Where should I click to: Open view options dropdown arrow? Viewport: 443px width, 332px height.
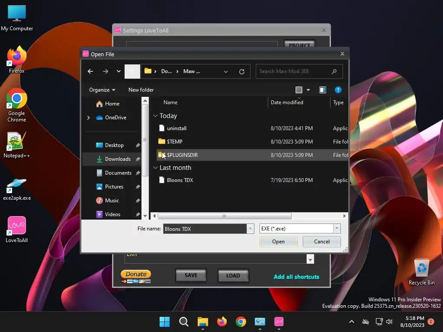[x=308, y=90]
